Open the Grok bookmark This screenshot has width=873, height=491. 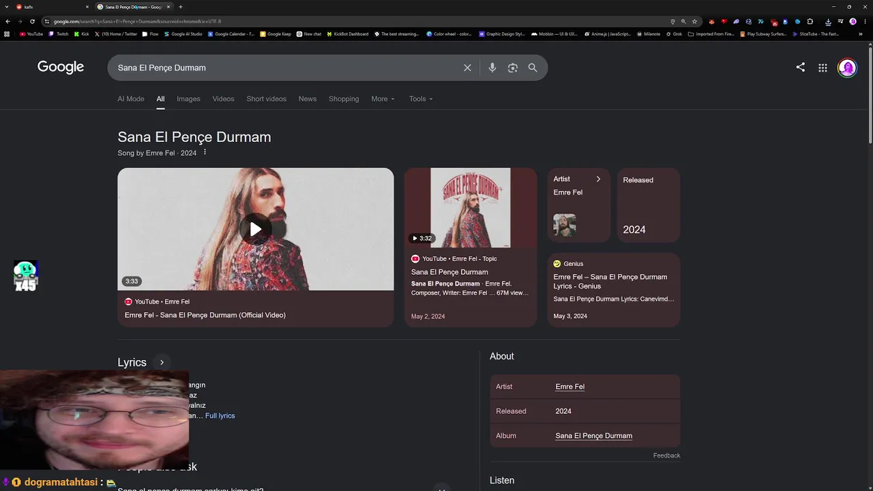[x=674, y=34]
